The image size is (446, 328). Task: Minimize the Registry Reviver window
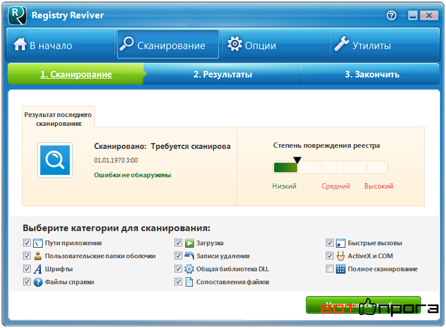pos(413,15)
